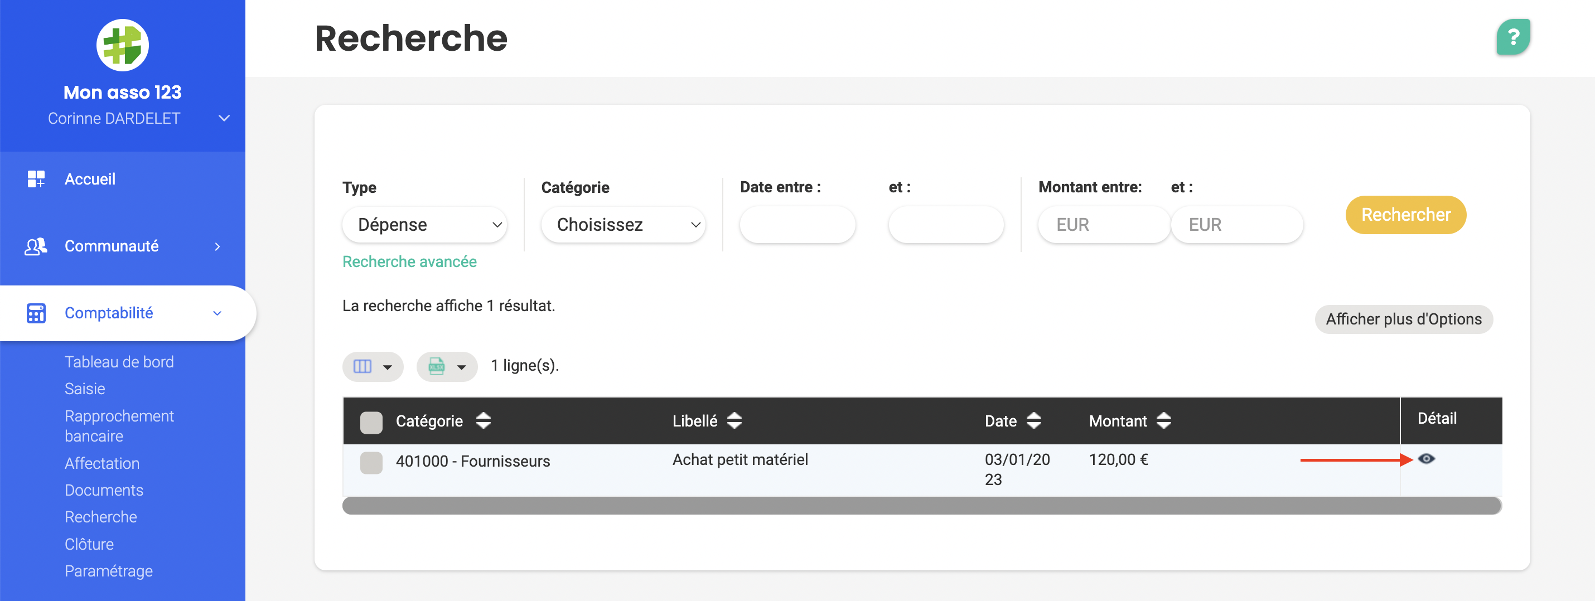Expand the Corinne DARDELET user menu
Viewport: 1595px width, 601px height.
(x=224, y=118)
